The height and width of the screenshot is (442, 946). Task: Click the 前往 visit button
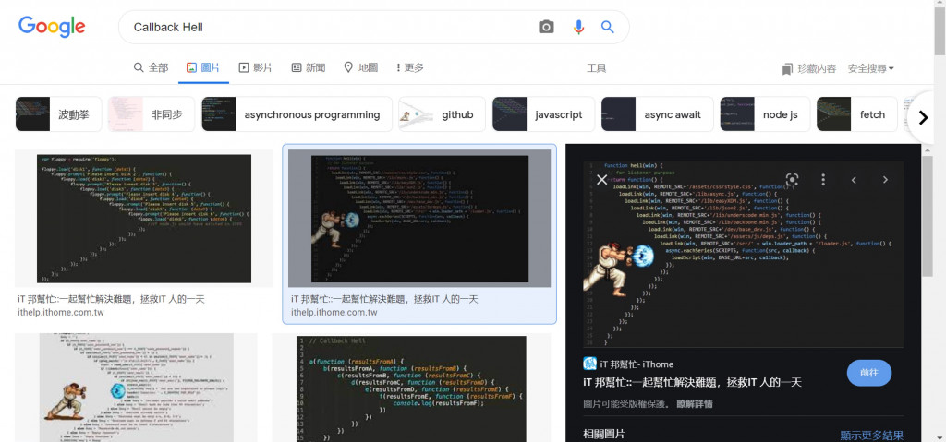(x=868, y=373)
